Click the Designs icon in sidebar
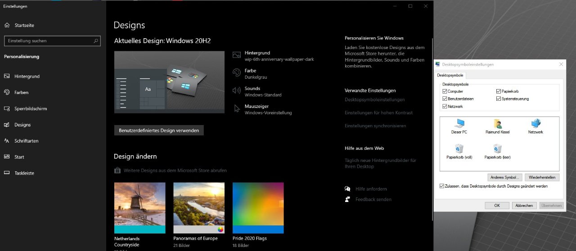This screenshot has height=251, width=576. click(7, 125)
